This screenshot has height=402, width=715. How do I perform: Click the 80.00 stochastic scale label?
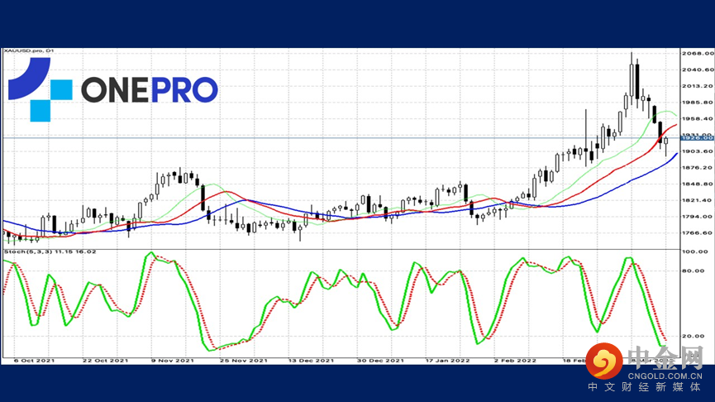click(x=694, y=271)
